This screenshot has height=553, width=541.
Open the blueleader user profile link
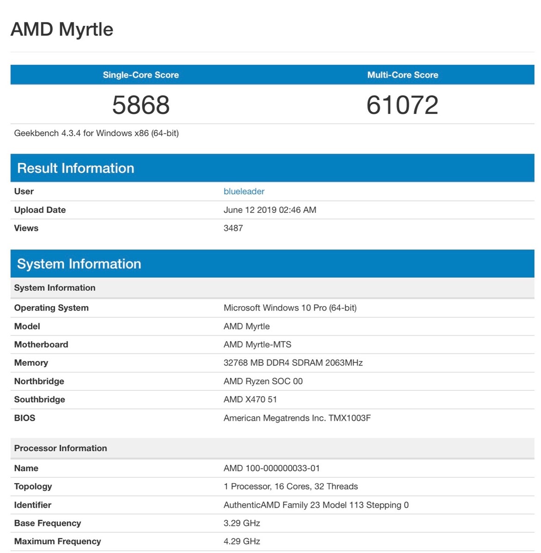[244, 191]
